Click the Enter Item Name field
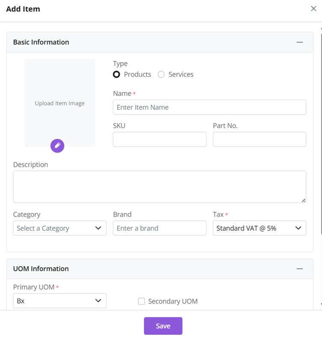Image resolution: width=322 pixels, height=340 pixels. pos(209,107)
